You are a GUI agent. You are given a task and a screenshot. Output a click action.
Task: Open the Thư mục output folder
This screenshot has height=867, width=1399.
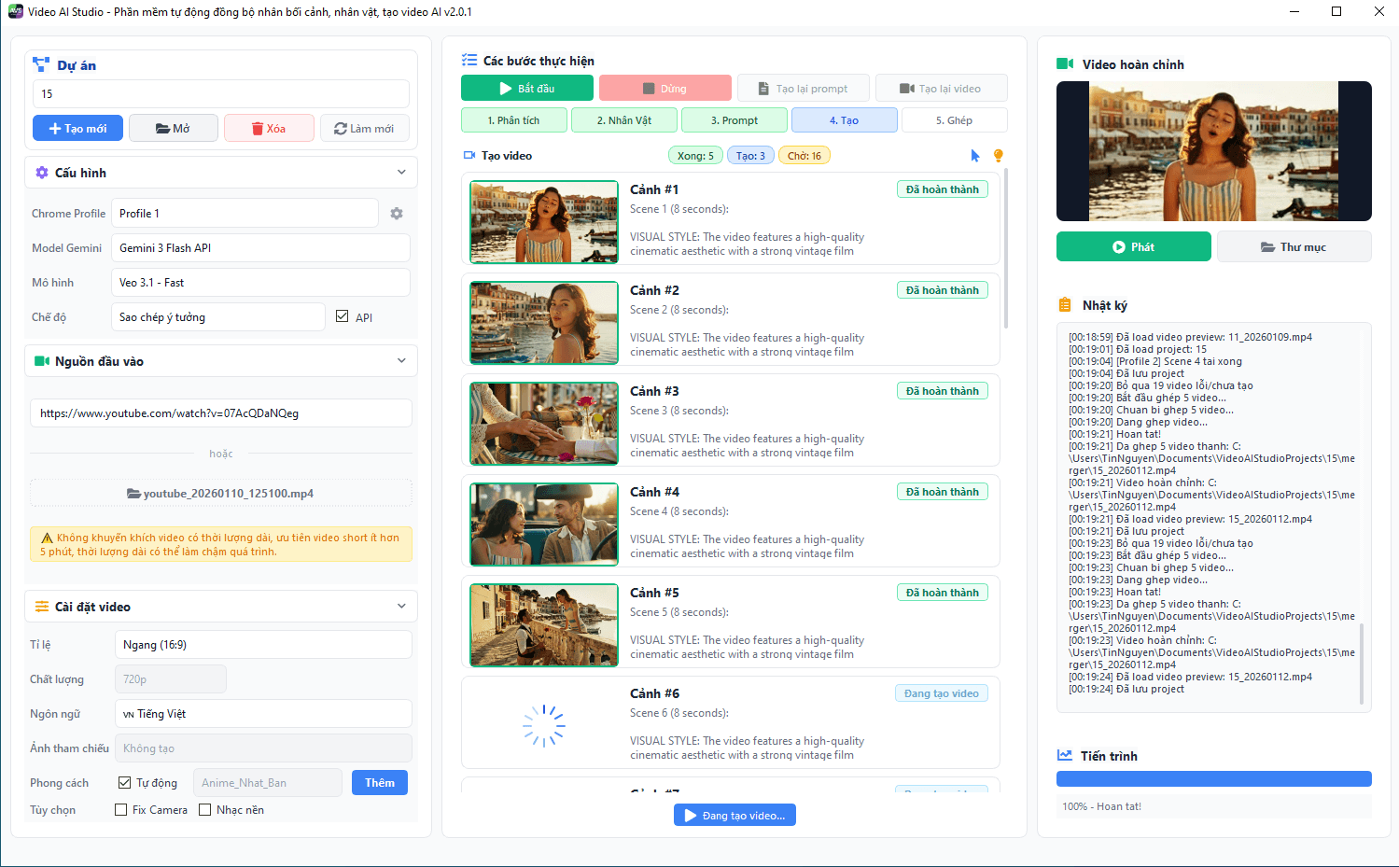coord(1294,247)
